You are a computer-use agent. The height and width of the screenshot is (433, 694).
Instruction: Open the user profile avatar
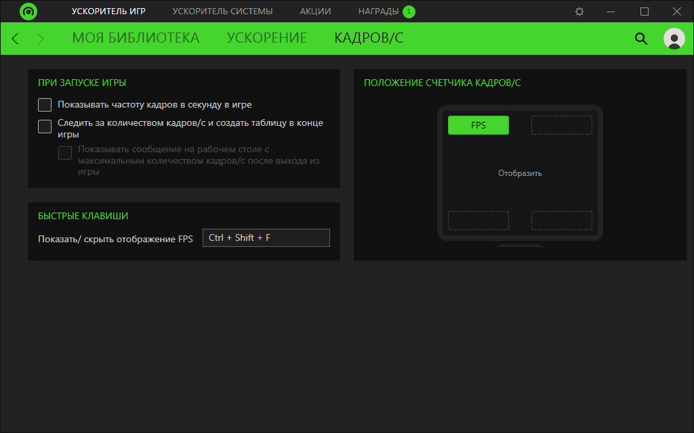pyautogui.click(x=674, y=39)
